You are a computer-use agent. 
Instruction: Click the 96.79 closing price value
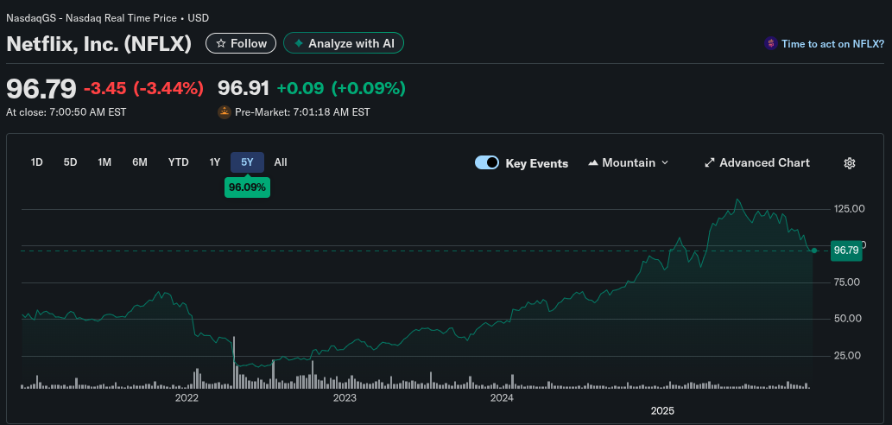[41, 88]
